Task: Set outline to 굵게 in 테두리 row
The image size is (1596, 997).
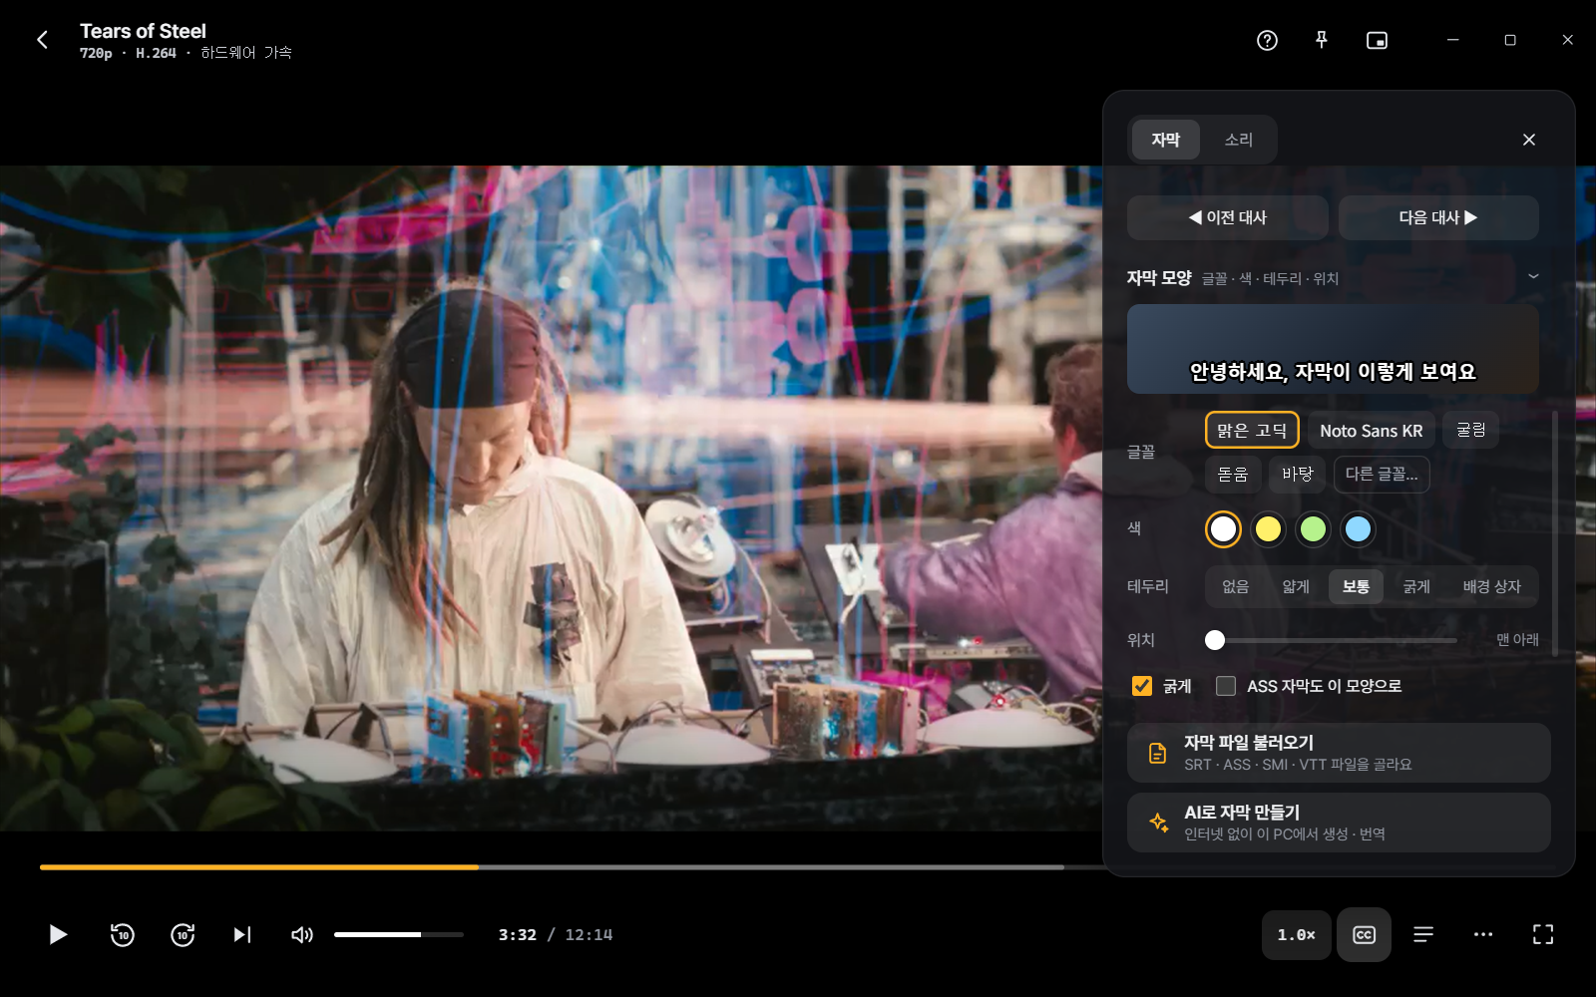Action: (x=1416, y=586)
